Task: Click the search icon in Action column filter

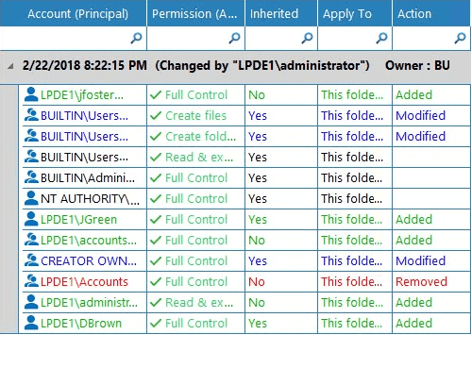Action: [460, 38]
